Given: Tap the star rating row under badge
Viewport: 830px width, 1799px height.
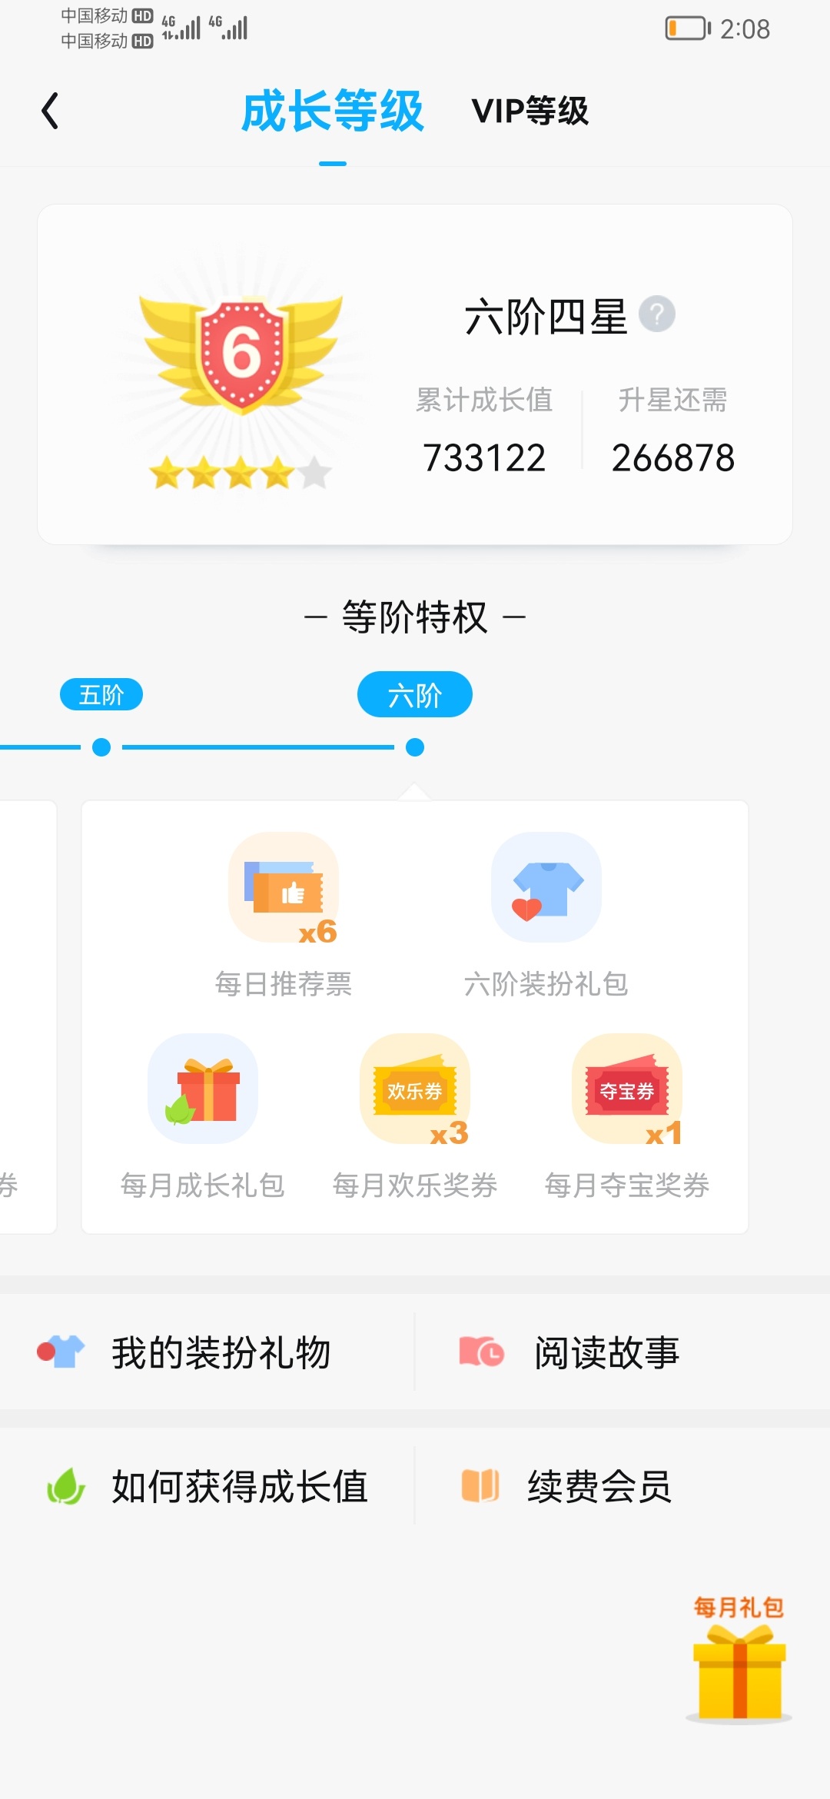Looking at the screenshot, I should 241,472.
